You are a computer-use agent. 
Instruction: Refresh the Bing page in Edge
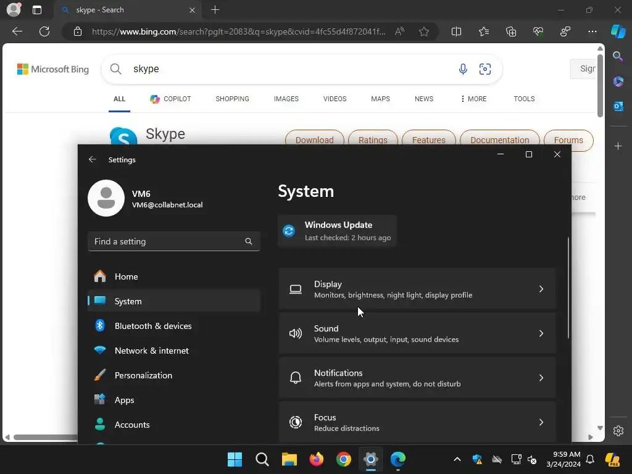[x=44, y=31]
